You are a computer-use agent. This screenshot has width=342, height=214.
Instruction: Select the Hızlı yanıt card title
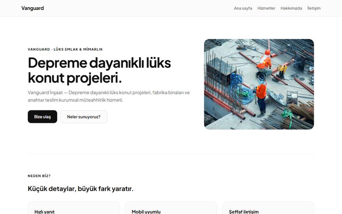[44, 211]
